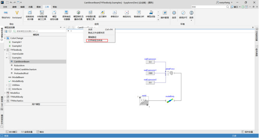The width and height of the screenshot is (259, 138).
Task: Expand the TYMechanics library node
Action: pos(5,101)
